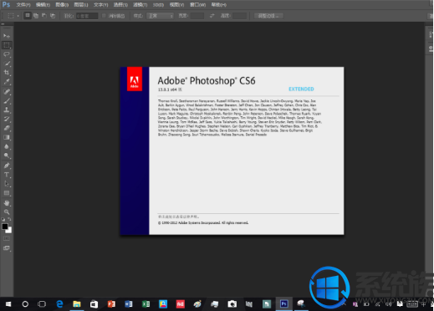The height and width of the screenshot is (311, 434).
Task: Click the "Adobe Photoshop CS6" title text
Action: coord(207,81)
